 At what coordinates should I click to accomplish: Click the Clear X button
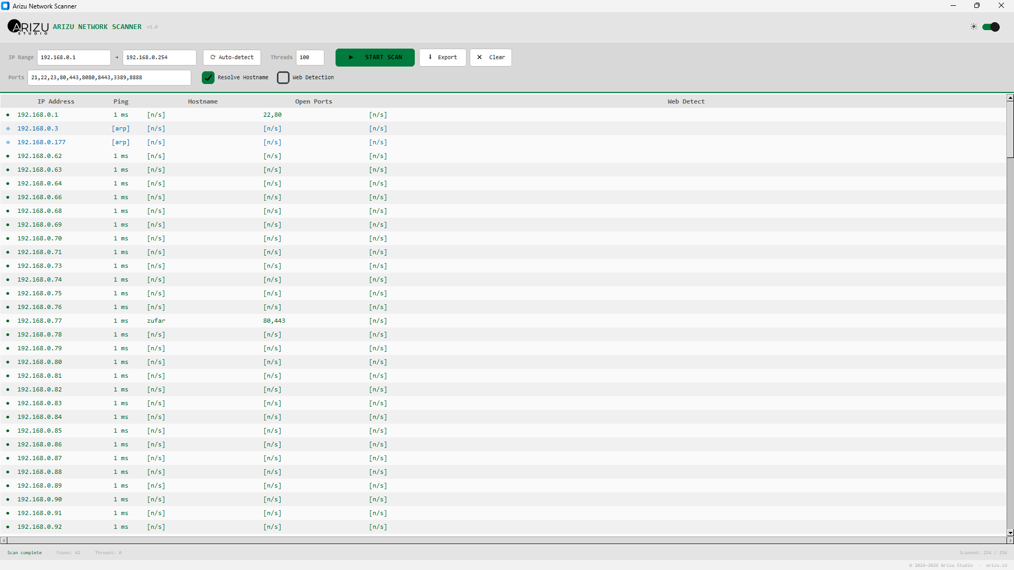(x=490, y=58)
